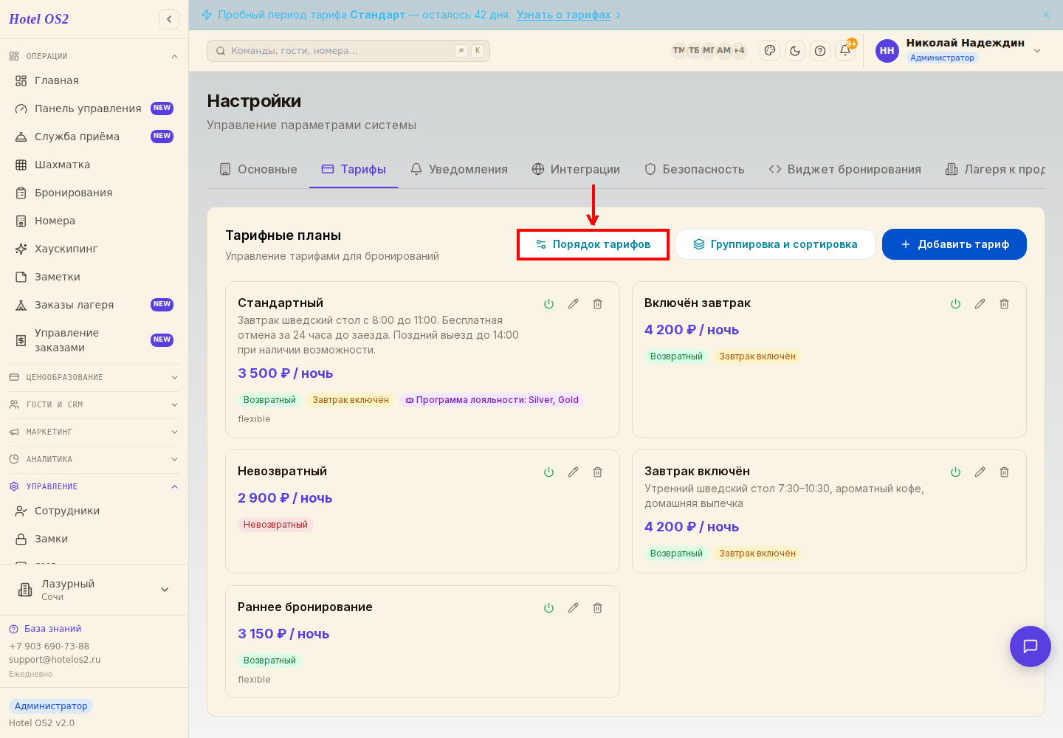Expand the Гости и CRM group
The image size is (1063, 738).
coord(94,404)
